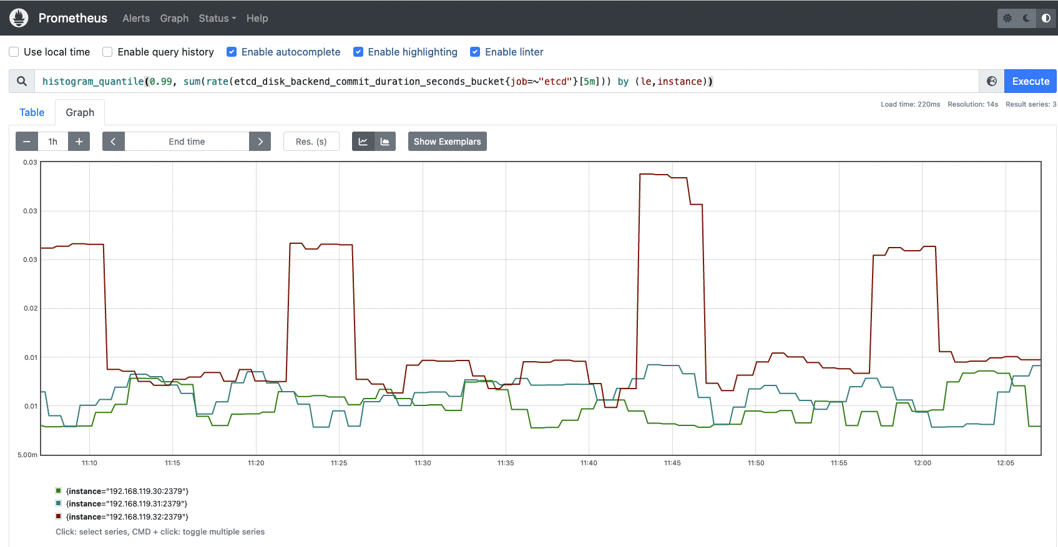Run the query with Execute
This screenshot has width=1058, height=547.
click(1031, 81)
